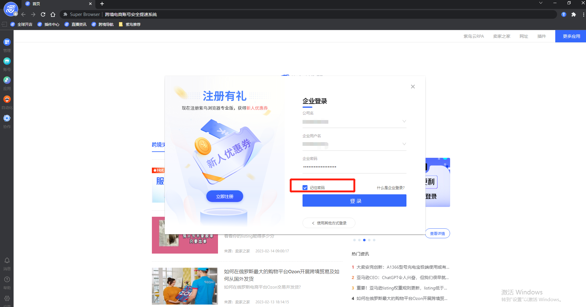586x307 pixels.
Task: Open the settings gear in sidebar
Action: [7, 298]
